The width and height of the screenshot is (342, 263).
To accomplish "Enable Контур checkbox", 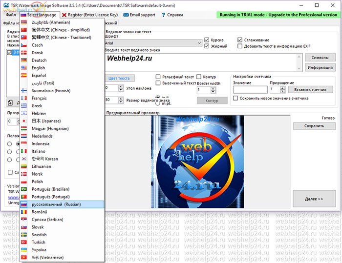I will pyautogui.click(x=199, y=77).
